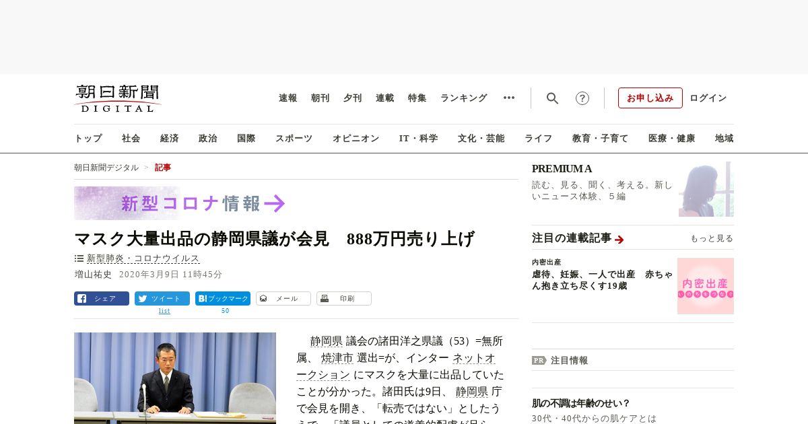Image resolution: width=808 pixels, height=424 pixels.
Task: Go to 地域 section tab
Action: point(725,139)
